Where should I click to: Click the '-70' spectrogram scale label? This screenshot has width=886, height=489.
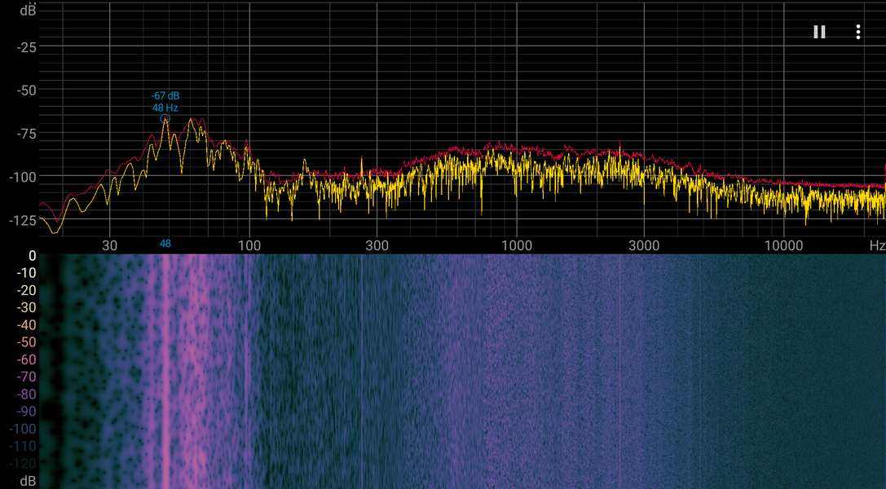[x=26, y=377]
